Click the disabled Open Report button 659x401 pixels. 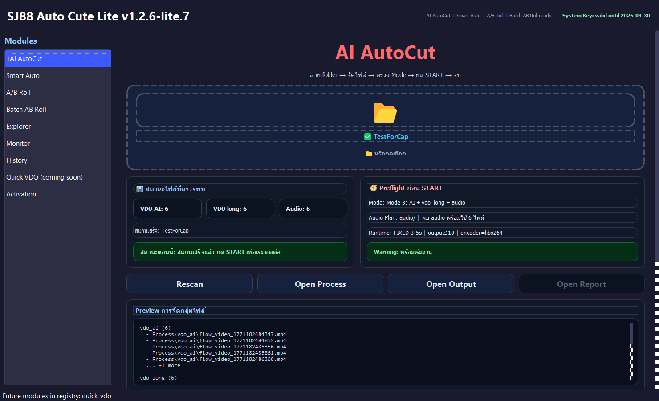(x=582, y=284)
